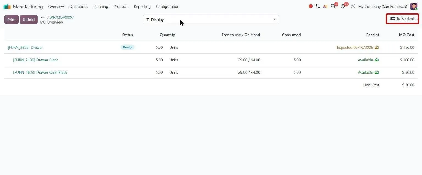Open the user avatar menu
The image size is (422, 175).
pos(414,6)
